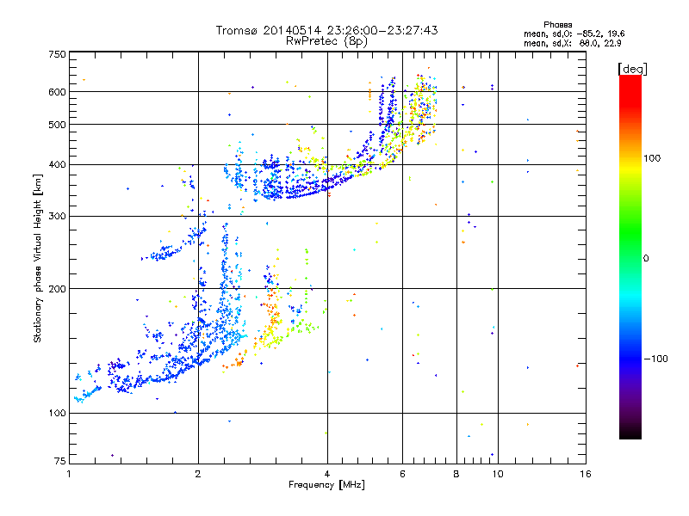Click the x-axis tick label '8'
The height and width of the screenshot is (516, 689).
pos(456,474)
